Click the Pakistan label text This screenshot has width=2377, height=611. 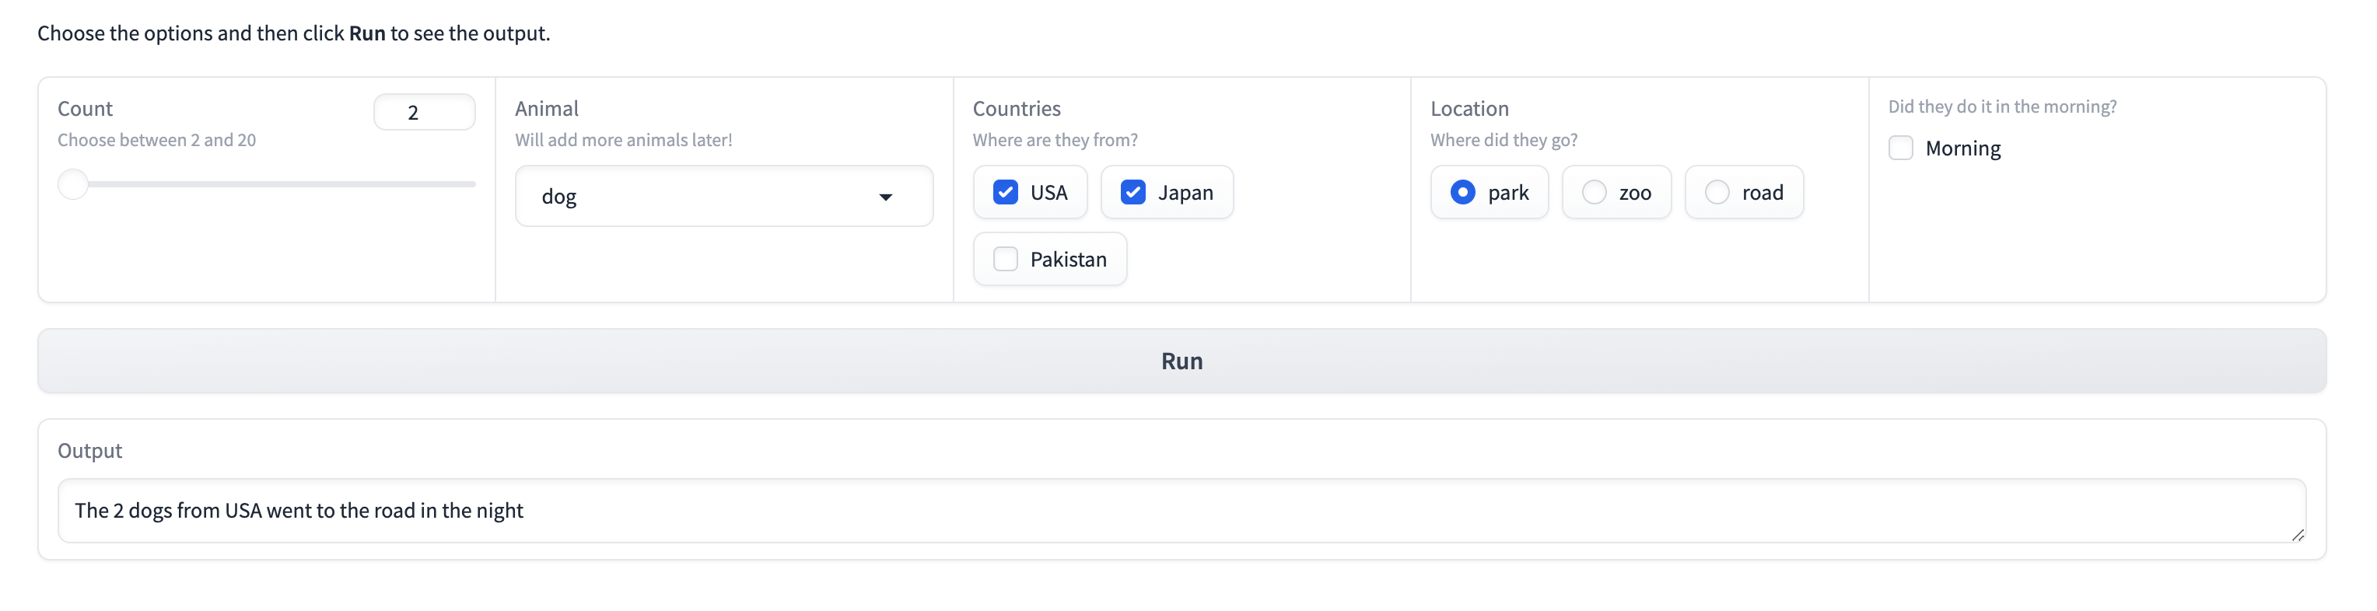[x=1068, y=259]
